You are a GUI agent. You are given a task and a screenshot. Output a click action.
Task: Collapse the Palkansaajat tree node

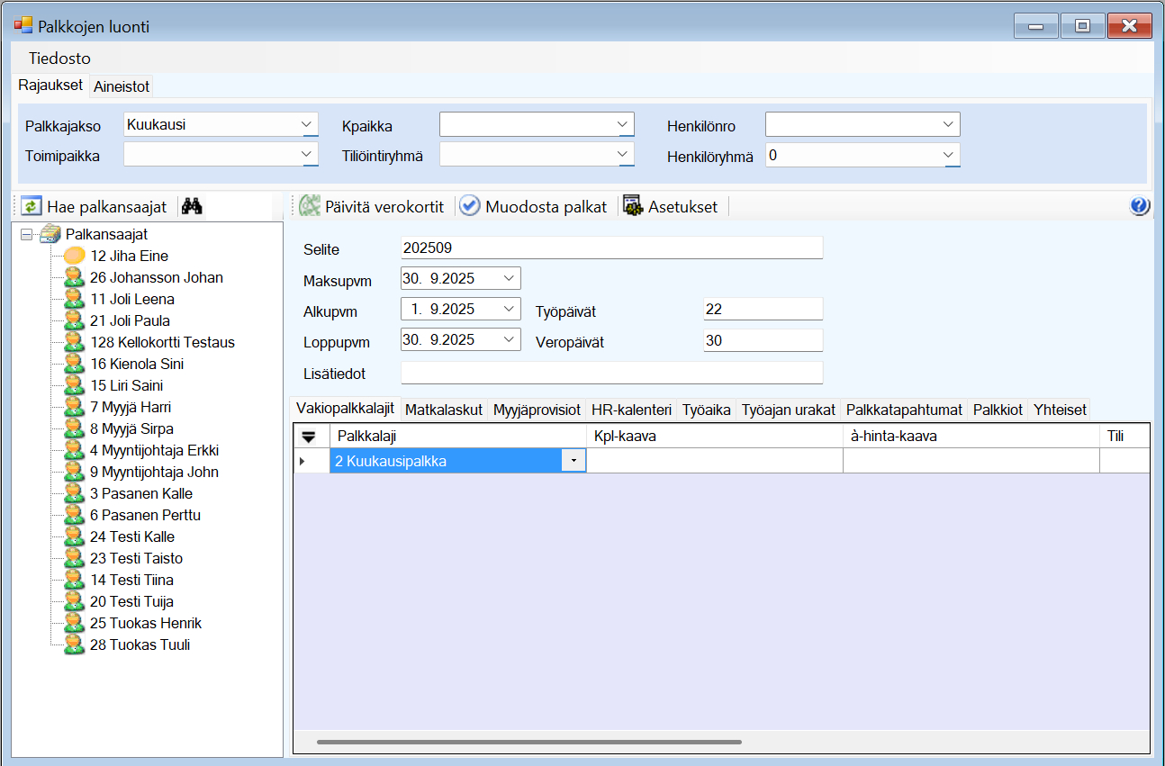pos(26,234)
